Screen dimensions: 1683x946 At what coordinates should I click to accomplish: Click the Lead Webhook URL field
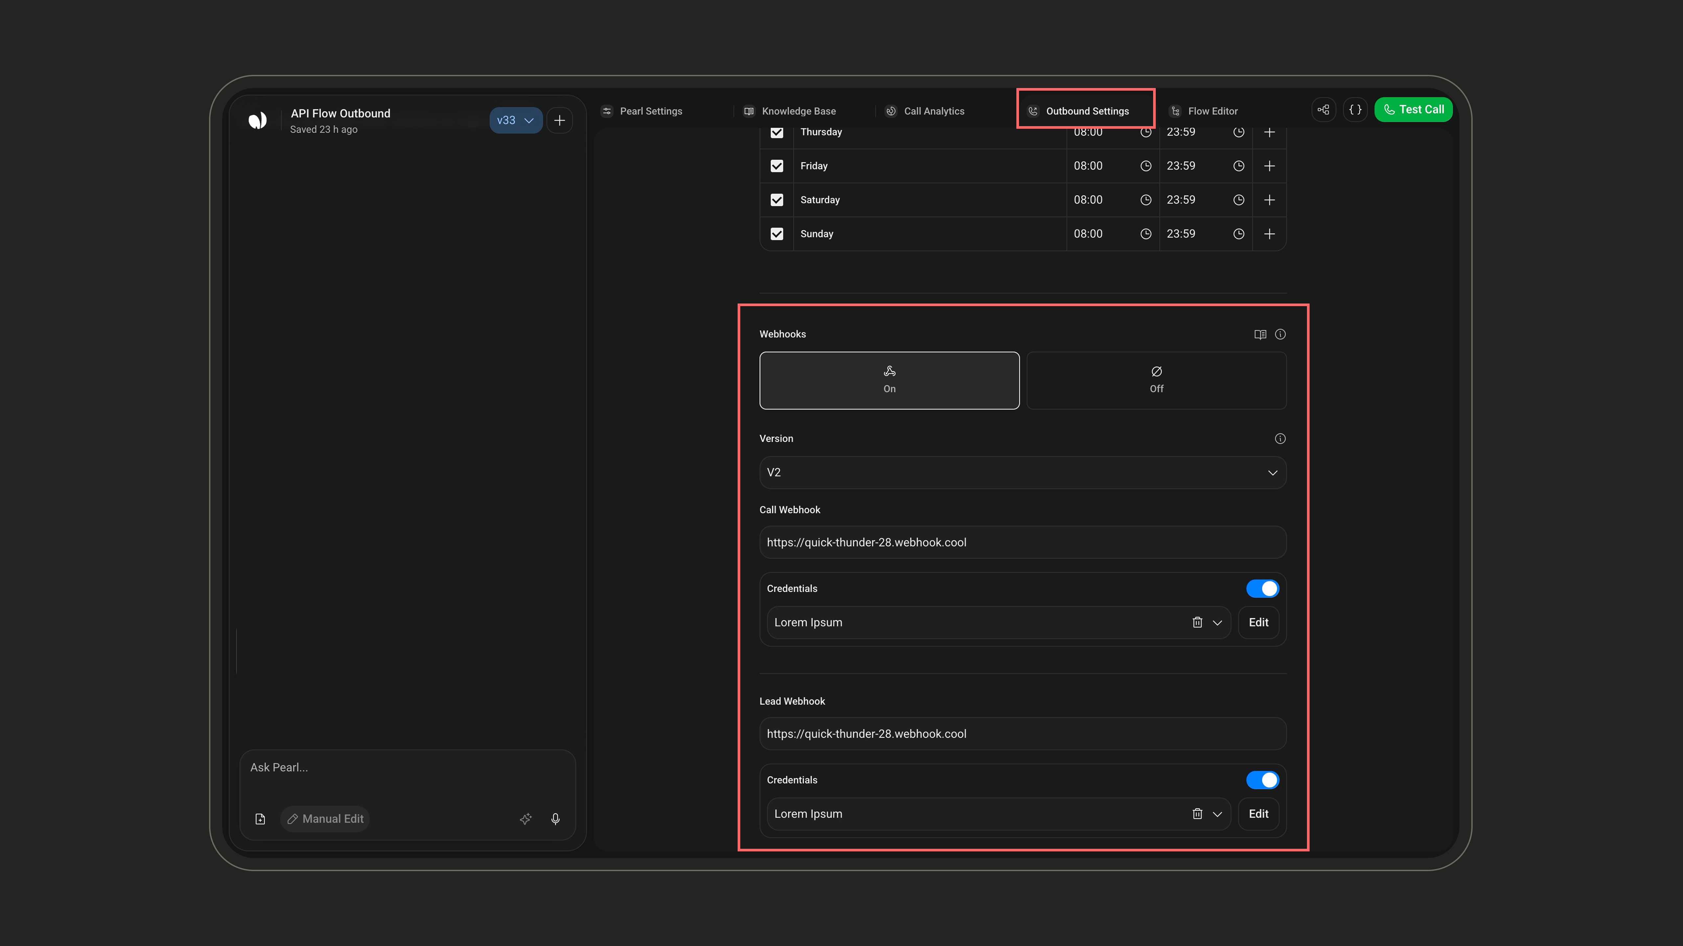tap(1023, 734)
